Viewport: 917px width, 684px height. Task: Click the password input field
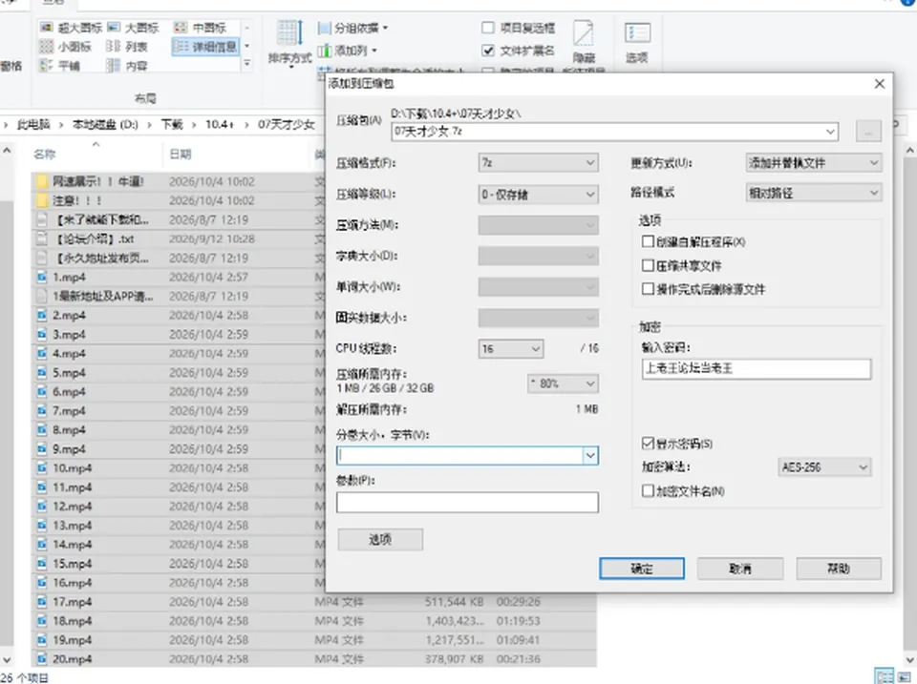pos(757,368)
